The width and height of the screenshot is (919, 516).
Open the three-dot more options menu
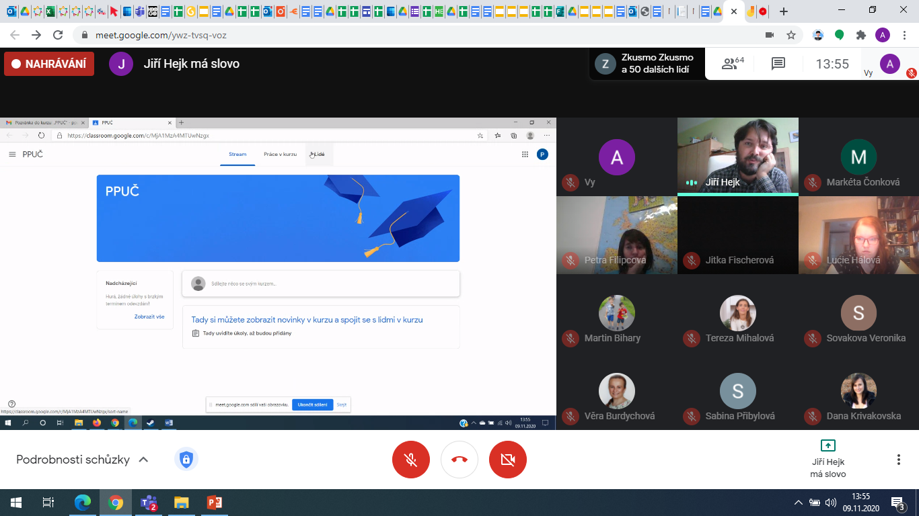click(x=898, y=460)
